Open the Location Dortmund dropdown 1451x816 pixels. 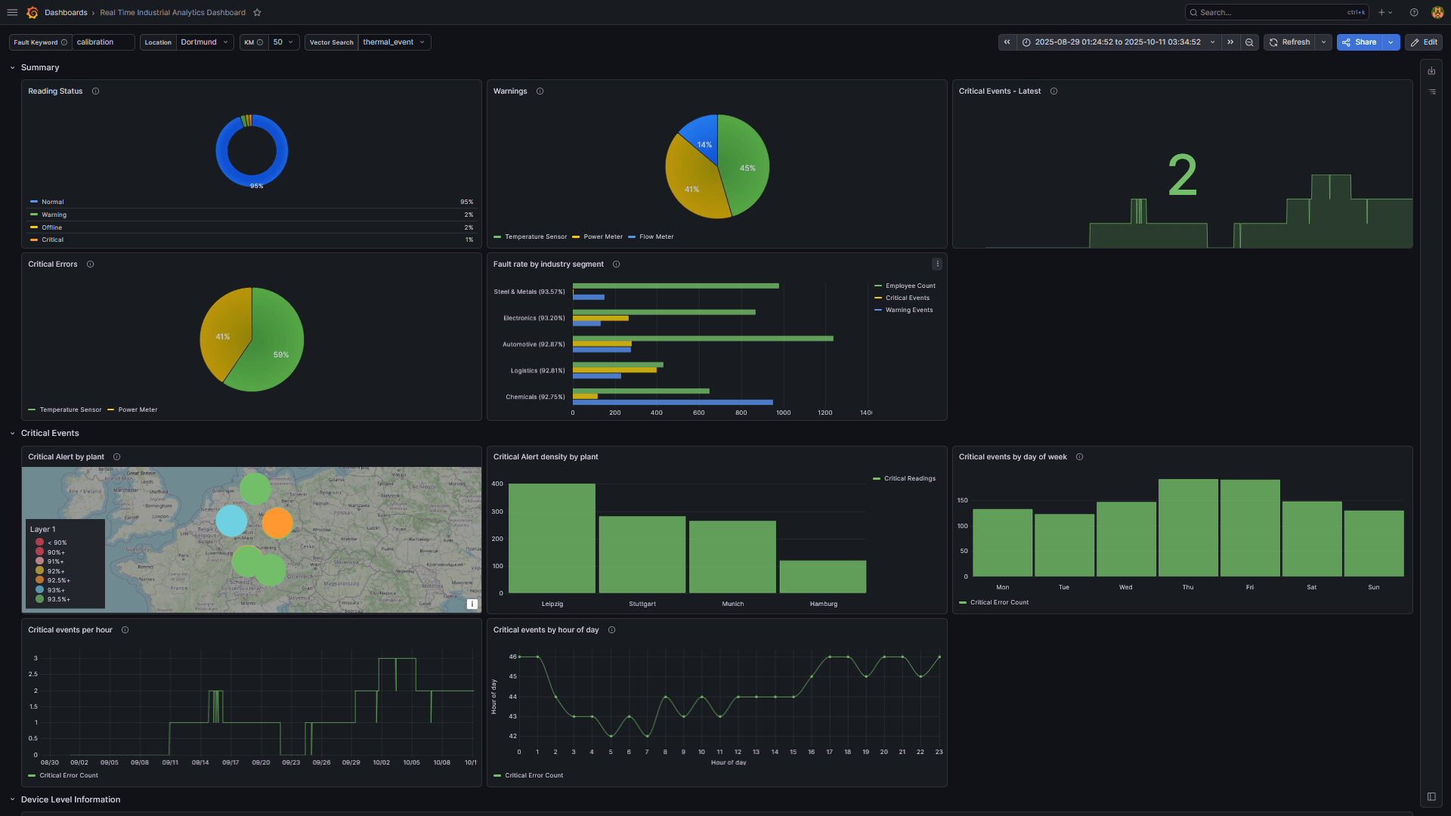click(205, 42)
